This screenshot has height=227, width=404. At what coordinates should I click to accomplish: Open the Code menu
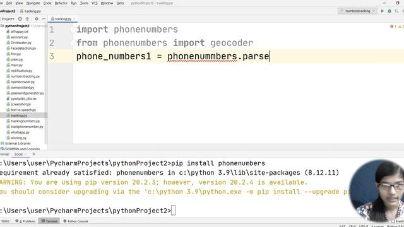[47, 3]
